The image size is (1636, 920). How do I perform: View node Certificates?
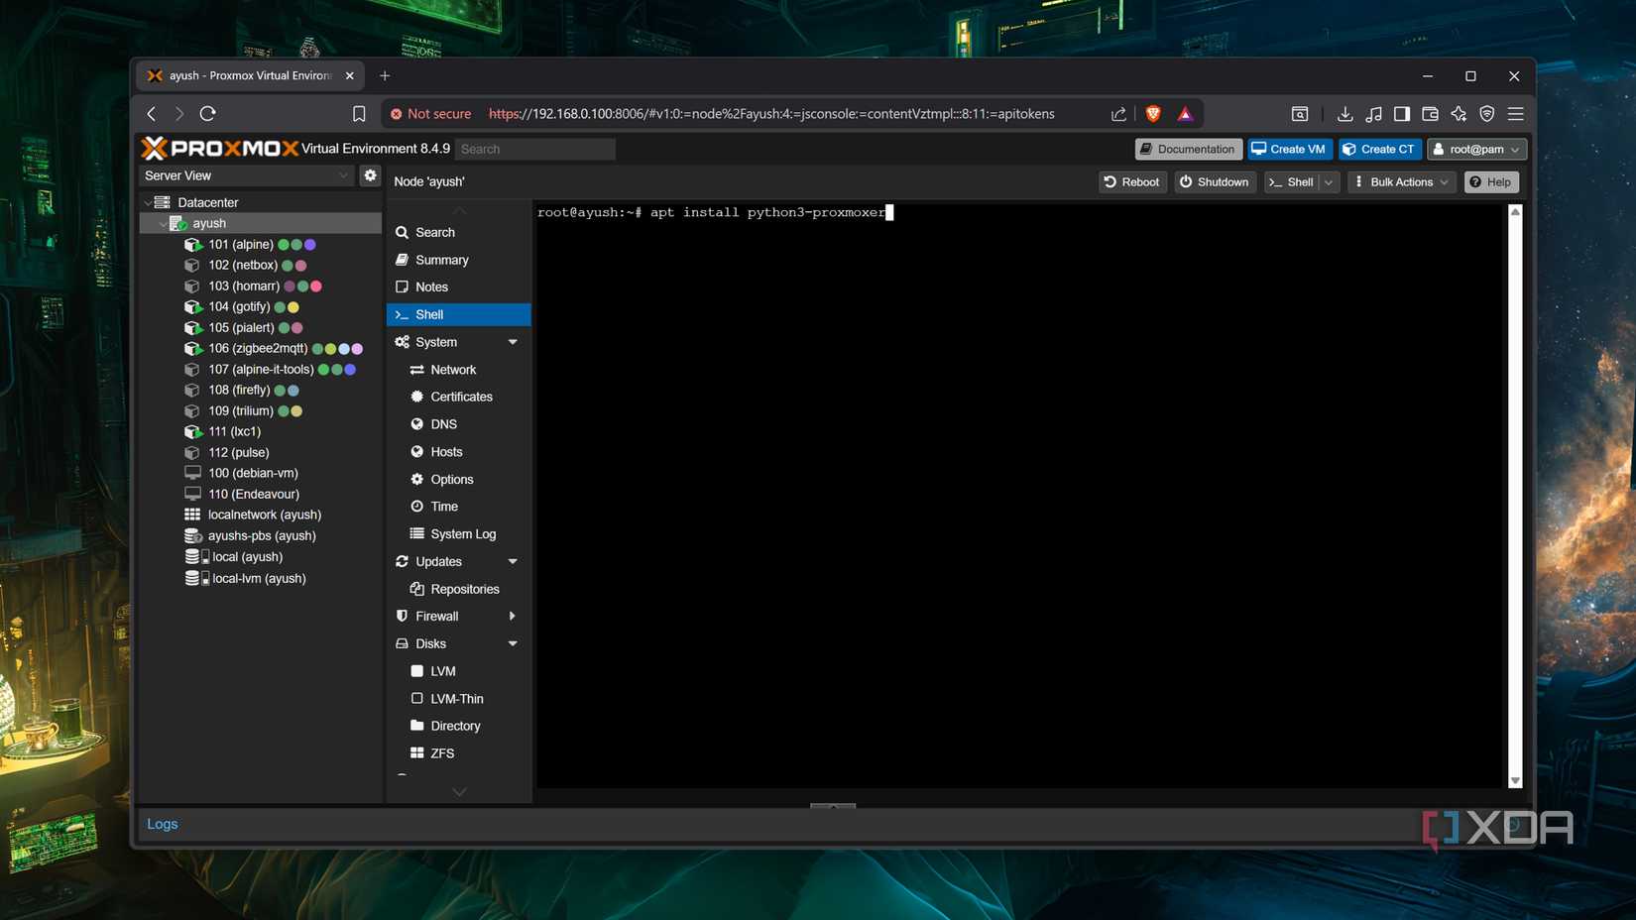point(460,396)
